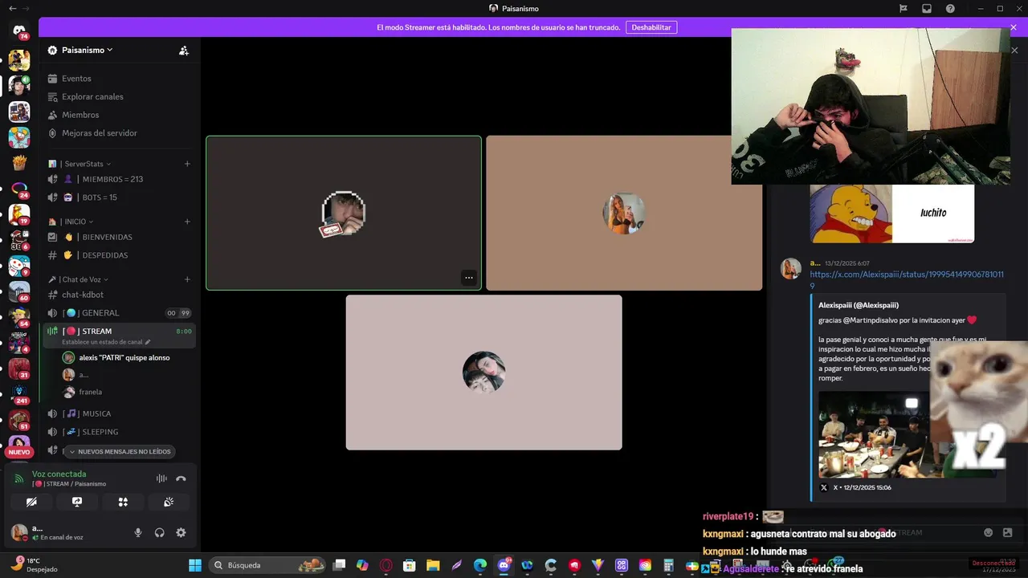This screenshot has width=1028, height=578.
Task: Open Copilot from taskbar
Action: click(363, 565)
